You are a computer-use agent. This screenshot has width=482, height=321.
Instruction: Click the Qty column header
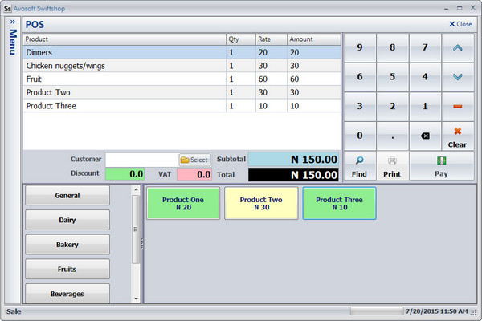(x=241, y=39)
